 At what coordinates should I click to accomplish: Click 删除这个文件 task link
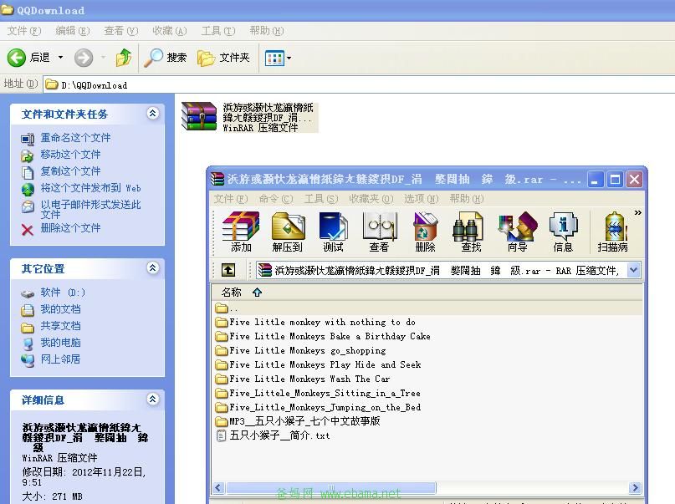coord(70,228)
